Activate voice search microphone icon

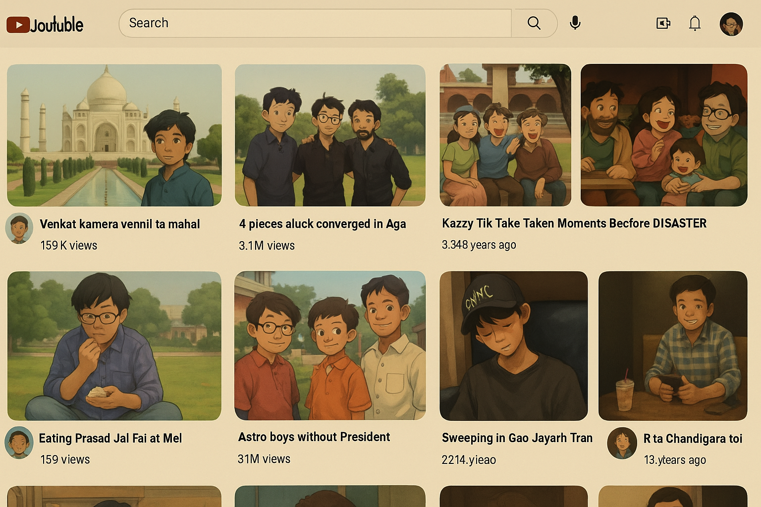(x=575, y=23)
